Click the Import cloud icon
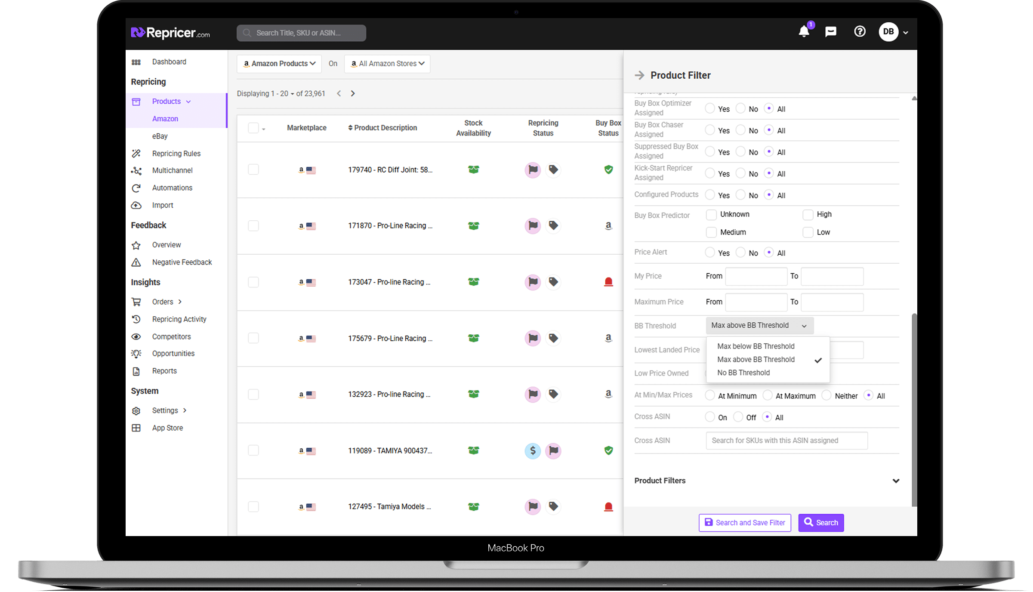This screenshot has width=1033, height=592. coord(136,205)
